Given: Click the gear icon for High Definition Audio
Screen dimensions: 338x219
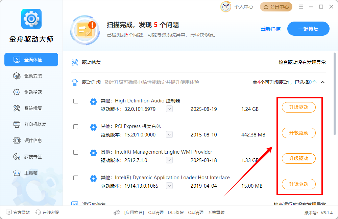Looking at the screenshot, I should coord(93,101).
